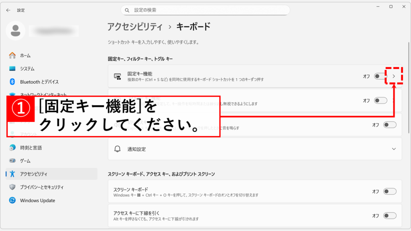This screenshot has width=411, height=231.
Task: Expand the 通知設定 section chevron
Action: pos(393,149)
